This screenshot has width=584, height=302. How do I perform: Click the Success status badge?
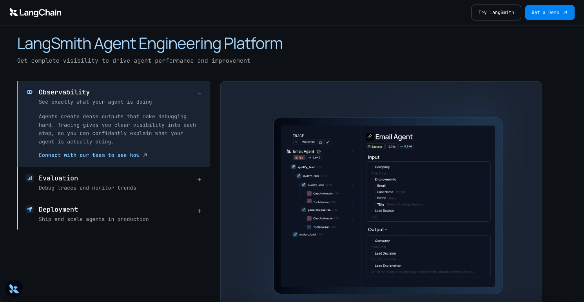pos(375,146)
